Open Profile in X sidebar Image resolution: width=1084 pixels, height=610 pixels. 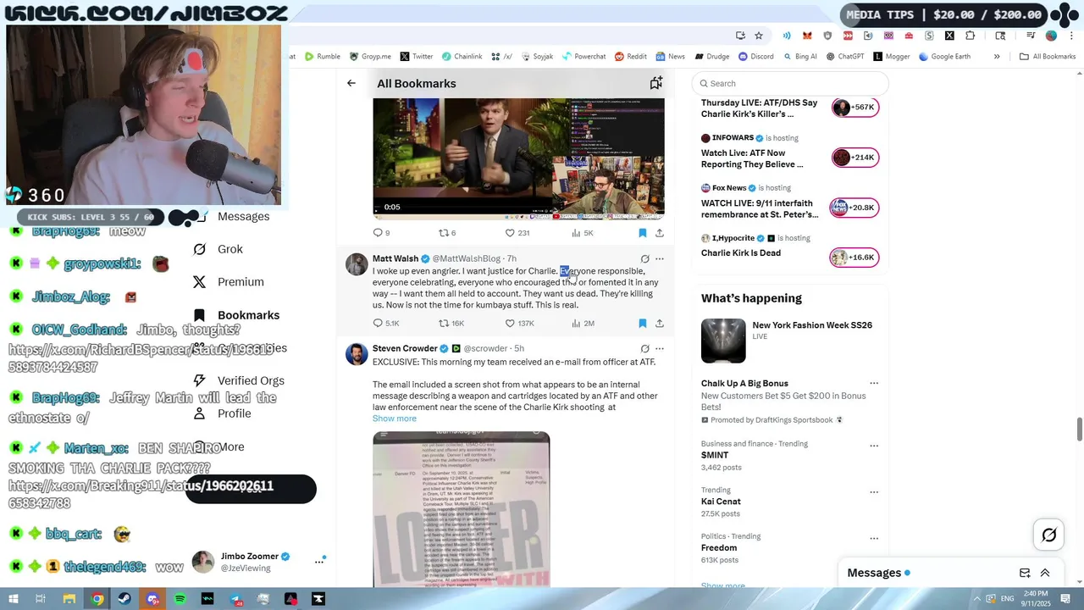coord(223,413)
